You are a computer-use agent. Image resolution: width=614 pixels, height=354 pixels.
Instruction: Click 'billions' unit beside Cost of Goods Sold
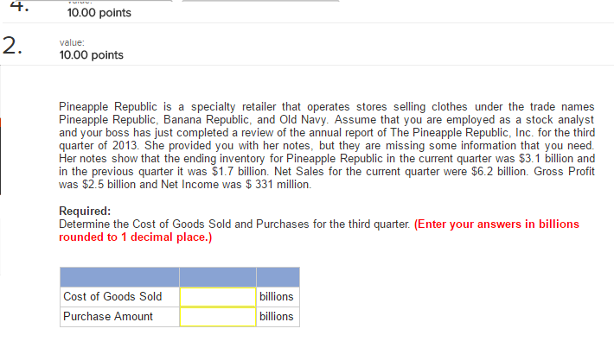[x=276, y=296]
